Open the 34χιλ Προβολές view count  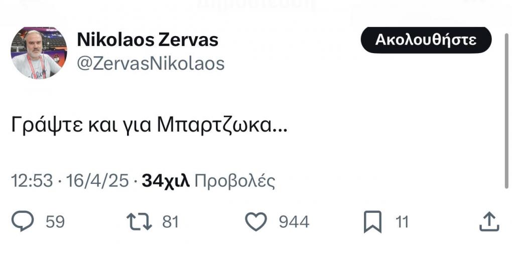pos(208,181)
